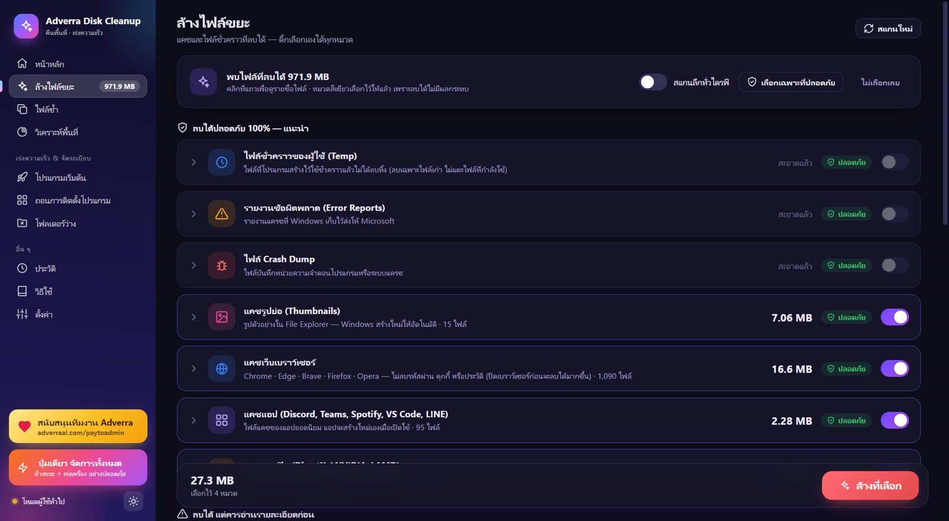
Task: Click the shield icon beside the 100% safe heading
Action: [x=183, y=128]
